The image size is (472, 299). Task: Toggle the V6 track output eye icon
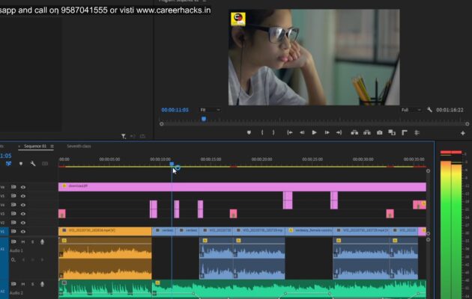[23, 187]
